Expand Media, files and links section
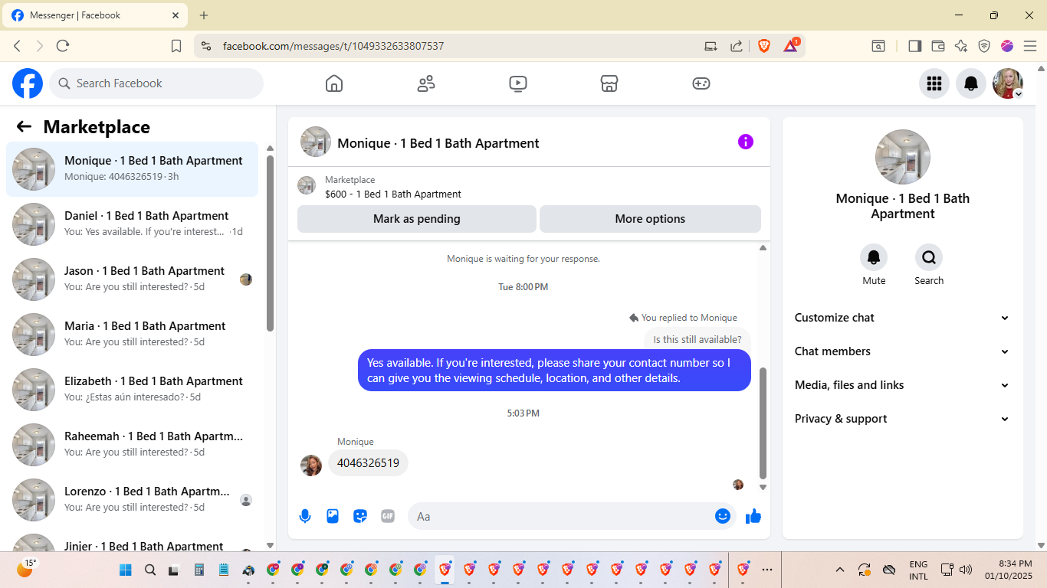 [902, 385]
